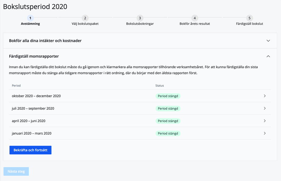Screen dimensions: 281x181
Task: Select step 5 Färdigställ bokslut
Action: [x=249, y=18]
